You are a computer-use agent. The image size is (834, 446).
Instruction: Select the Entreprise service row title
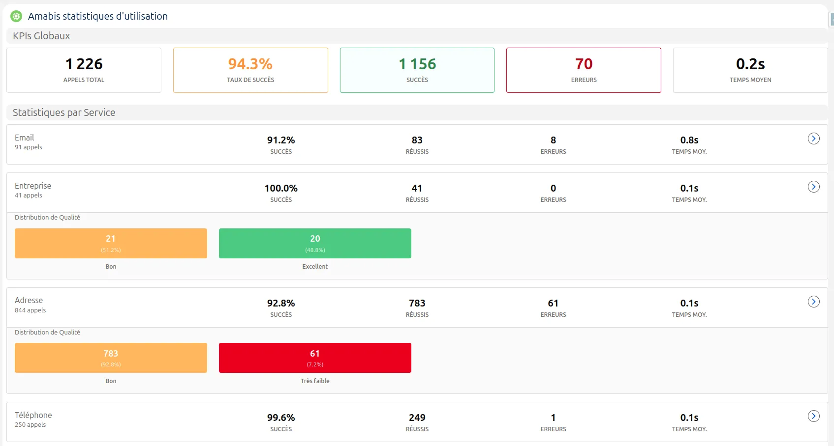pyautogui.click(x=33, y=186)
